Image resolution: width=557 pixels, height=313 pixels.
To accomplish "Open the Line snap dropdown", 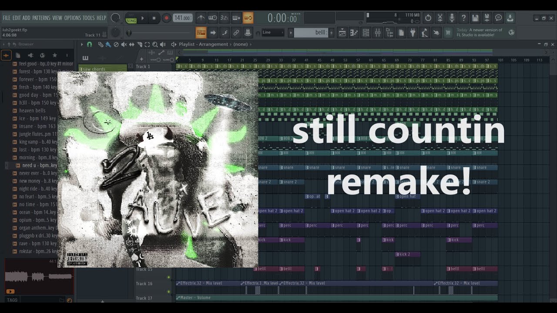I will [272, 33].
